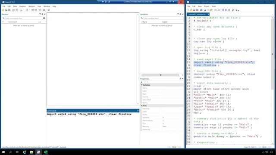Open the Data menu in Stata

15,6
